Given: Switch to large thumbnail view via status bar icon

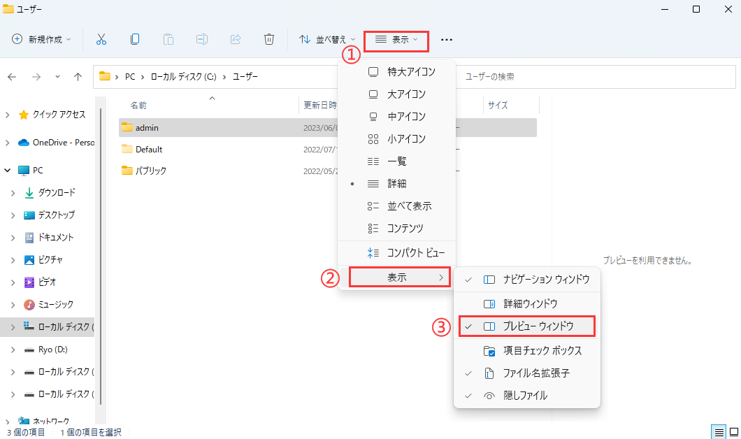Looking at the screenshot, I should pos(732,432).
